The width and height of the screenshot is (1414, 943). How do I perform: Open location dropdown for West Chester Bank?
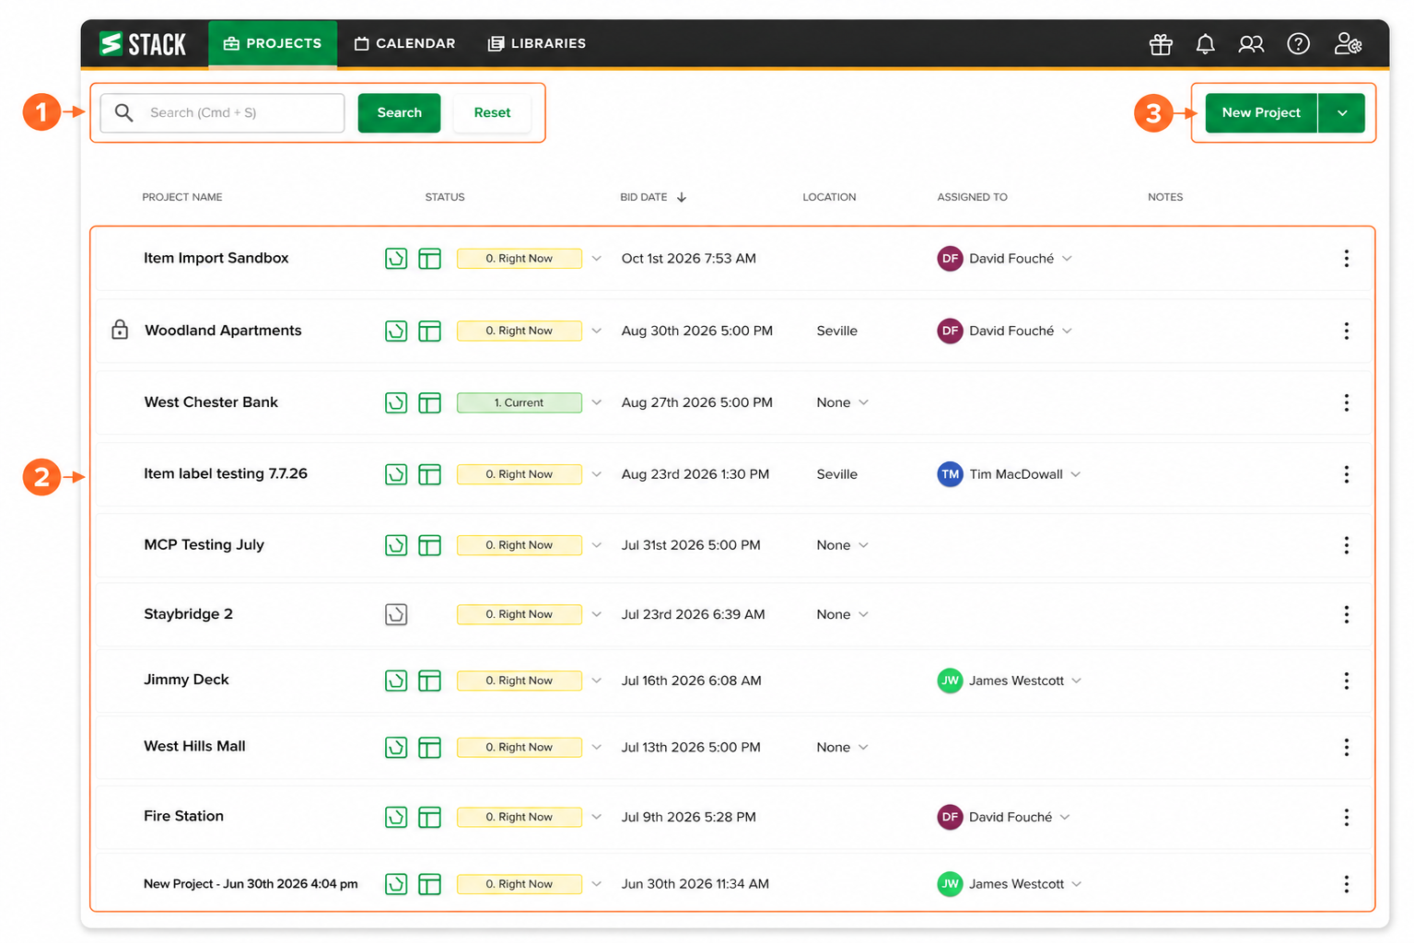pos(863,402)
